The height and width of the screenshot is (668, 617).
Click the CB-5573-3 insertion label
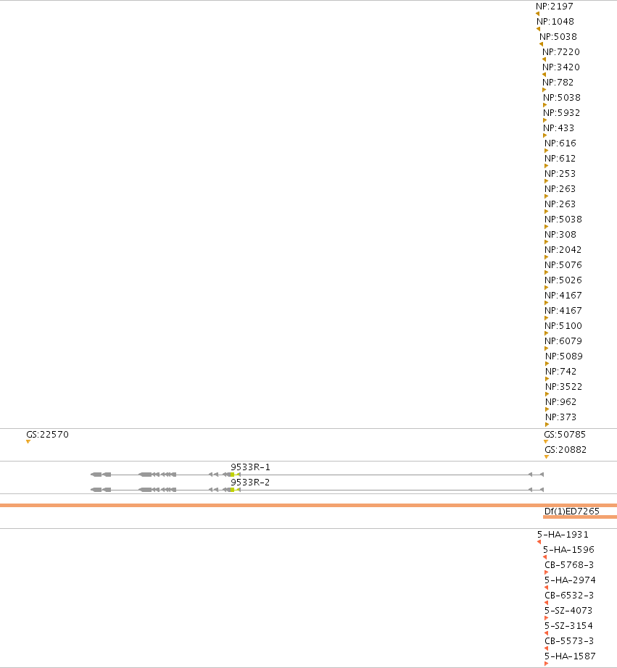click(569, 641)
